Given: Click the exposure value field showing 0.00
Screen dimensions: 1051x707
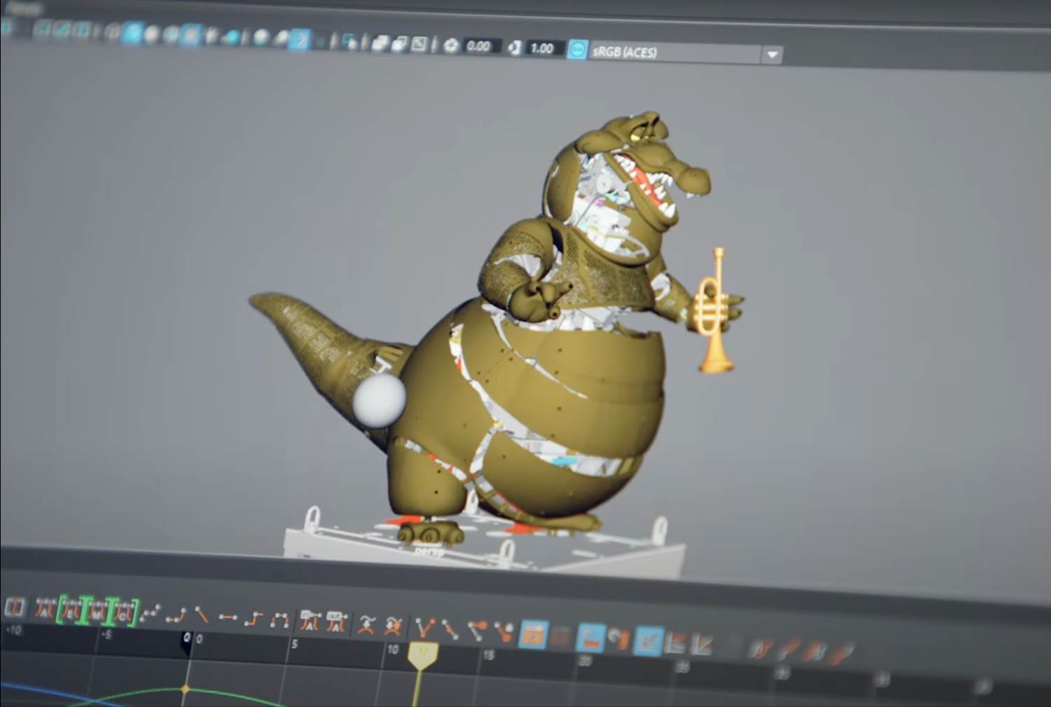Looking at the screenshot, I should point(479,46).
